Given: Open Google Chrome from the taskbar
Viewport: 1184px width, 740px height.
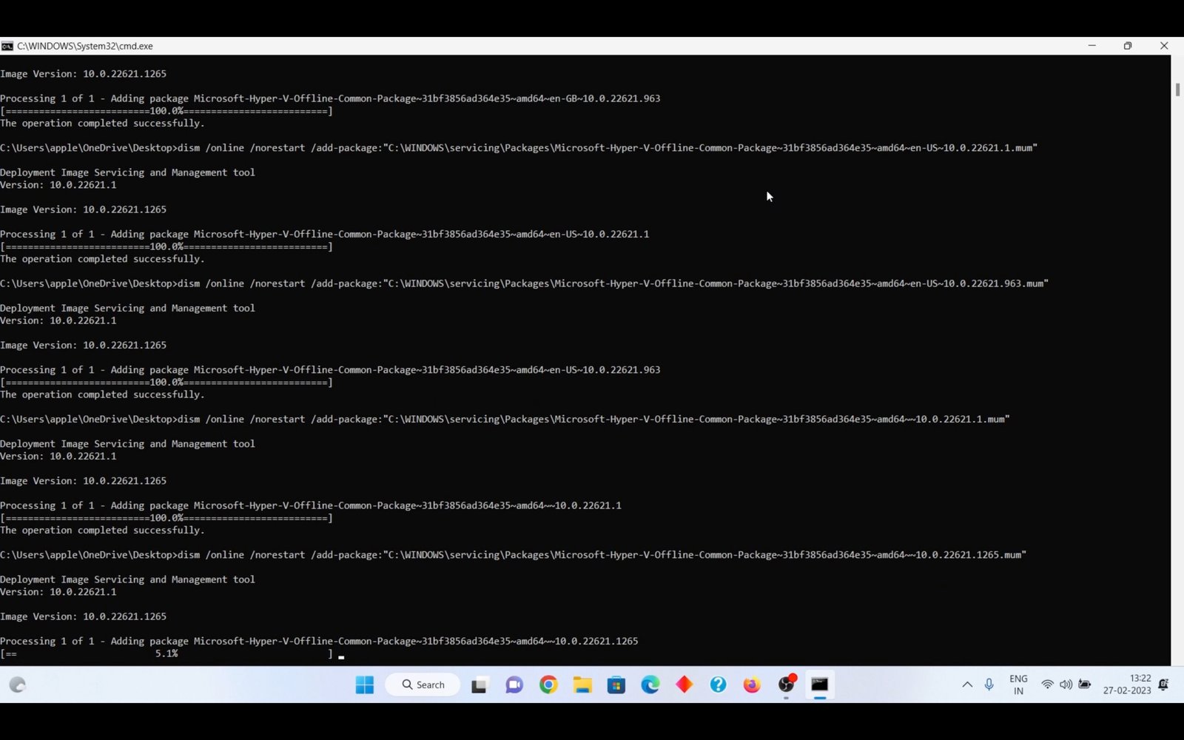Looking at the screenshot, I should pos(548,684).
